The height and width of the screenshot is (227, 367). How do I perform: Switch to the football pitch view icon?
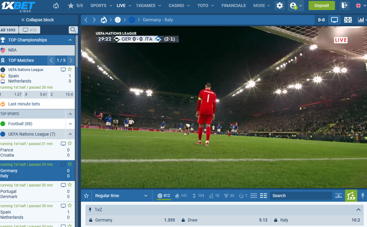pyautogui.click(x=348, y=20)
